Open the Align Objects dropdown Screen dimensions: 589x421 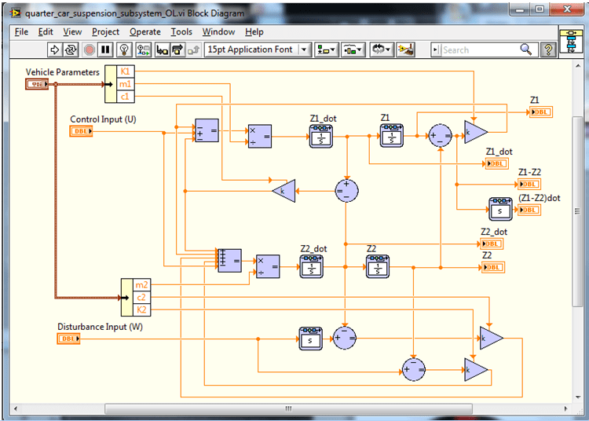(x=326, y=49)
